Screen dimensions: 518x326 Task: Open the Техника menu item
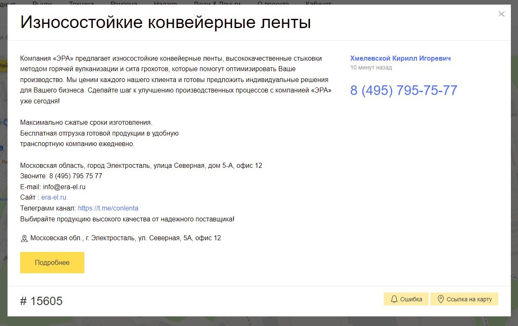(81, 3)
